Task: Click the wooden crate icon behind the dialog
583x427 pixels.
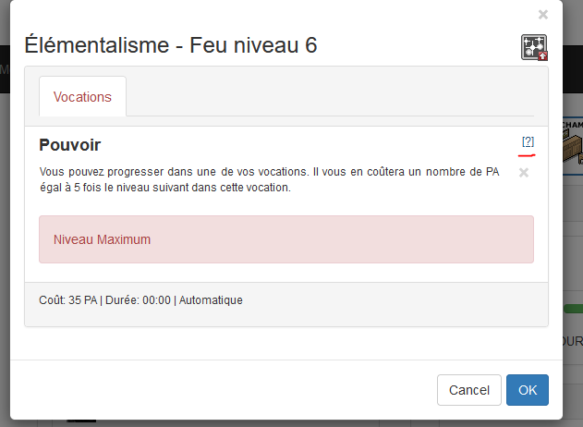Action: [572, 145]
